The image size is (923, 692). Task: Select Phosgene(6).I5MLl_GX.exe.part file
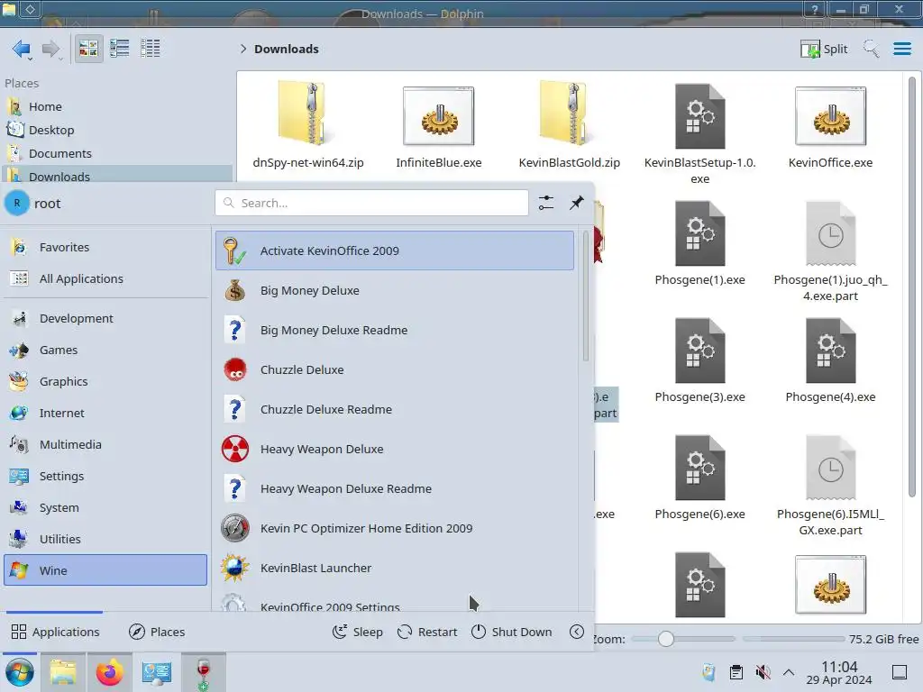830,486
